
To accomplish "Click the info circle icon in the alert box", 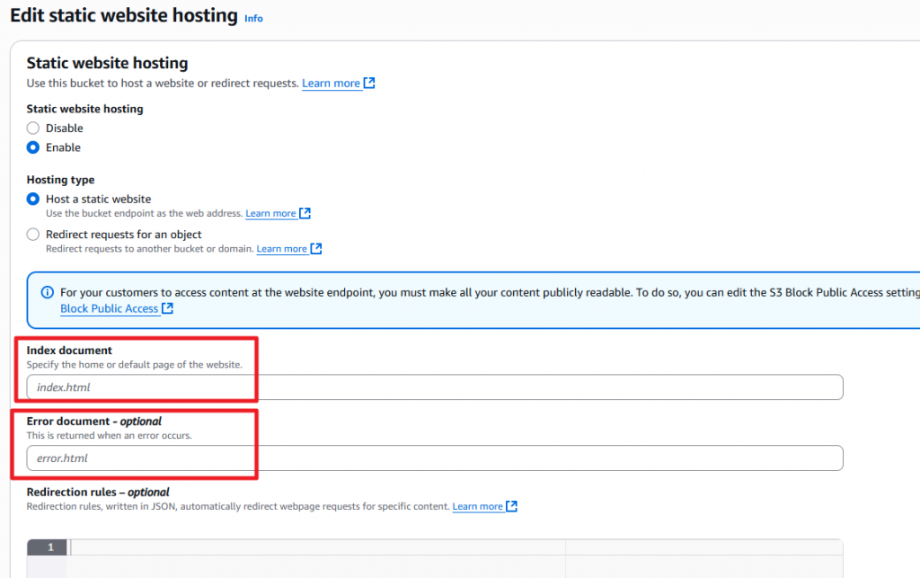I will coord(48,293).
